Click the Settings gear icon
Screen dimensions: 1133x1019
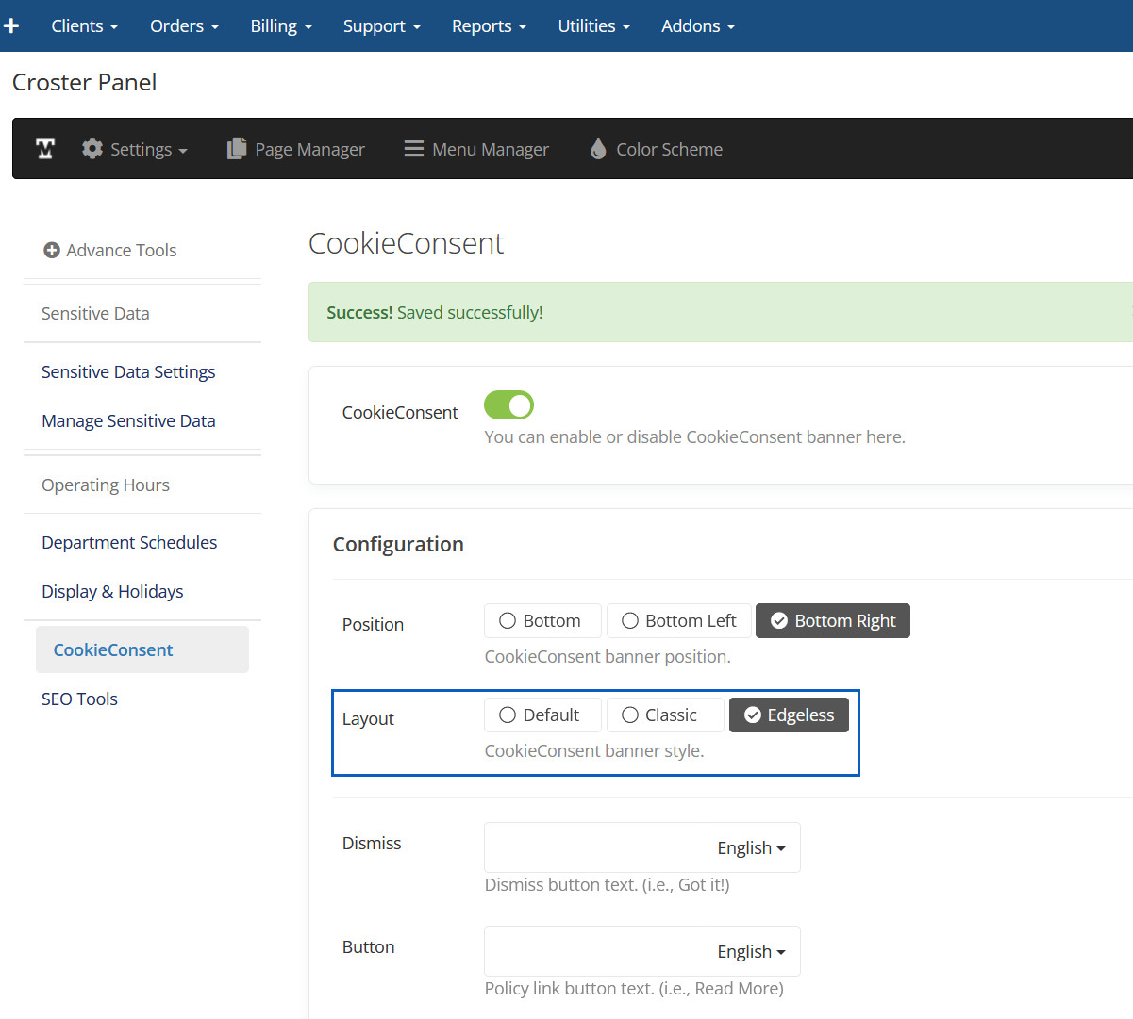coord(92,149)
